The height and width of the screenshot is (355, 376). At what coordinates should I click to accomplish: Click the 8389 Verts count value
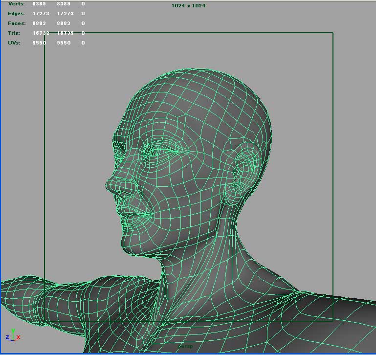click(x=39, y=4)
